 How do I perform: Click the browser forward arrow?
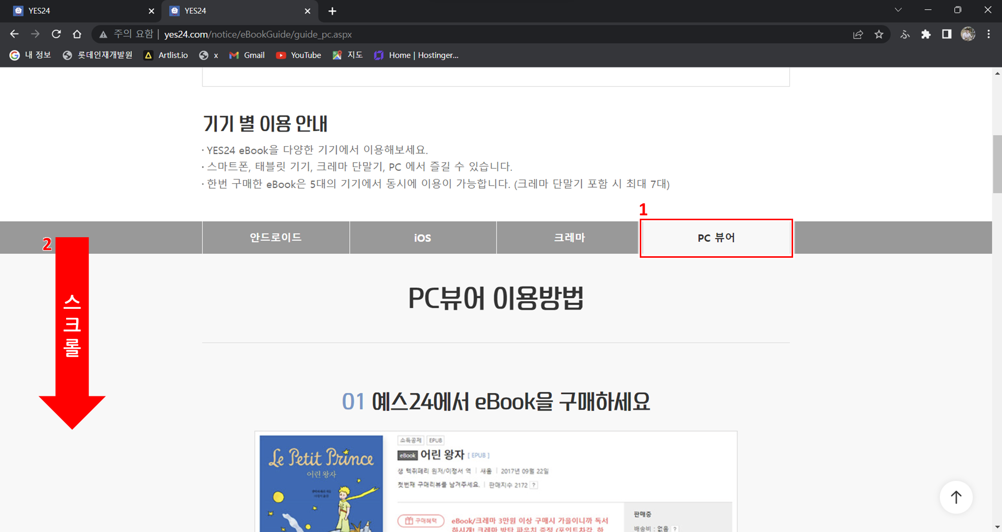(x=35, y=34)
